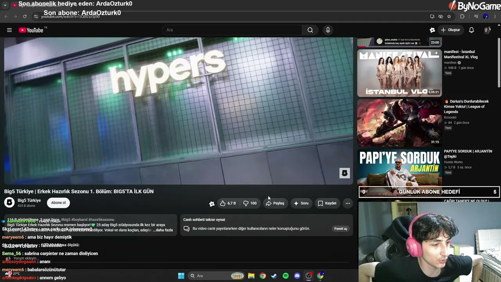Click the comment box "Yorum ekleyin"
501x282 pixels.
coord(26,258)
